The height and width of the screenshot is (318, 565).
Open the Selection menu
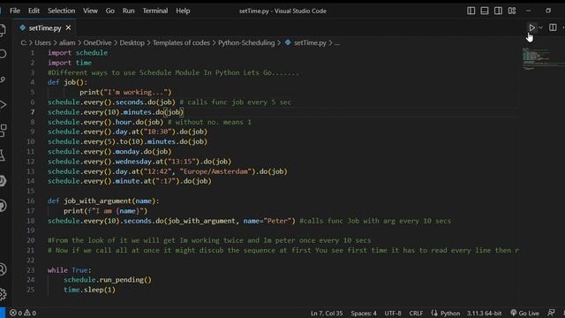(61, 11)
